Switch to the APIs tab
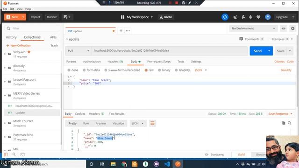Screen dimensions: 299x168 coord(53,37)
